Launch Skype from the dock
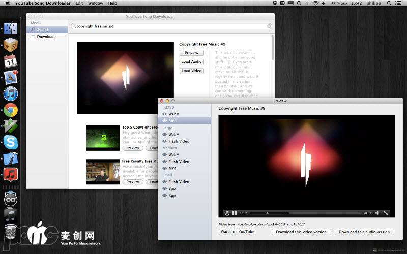This screenshot has width=407, height=254. [11, 142]
